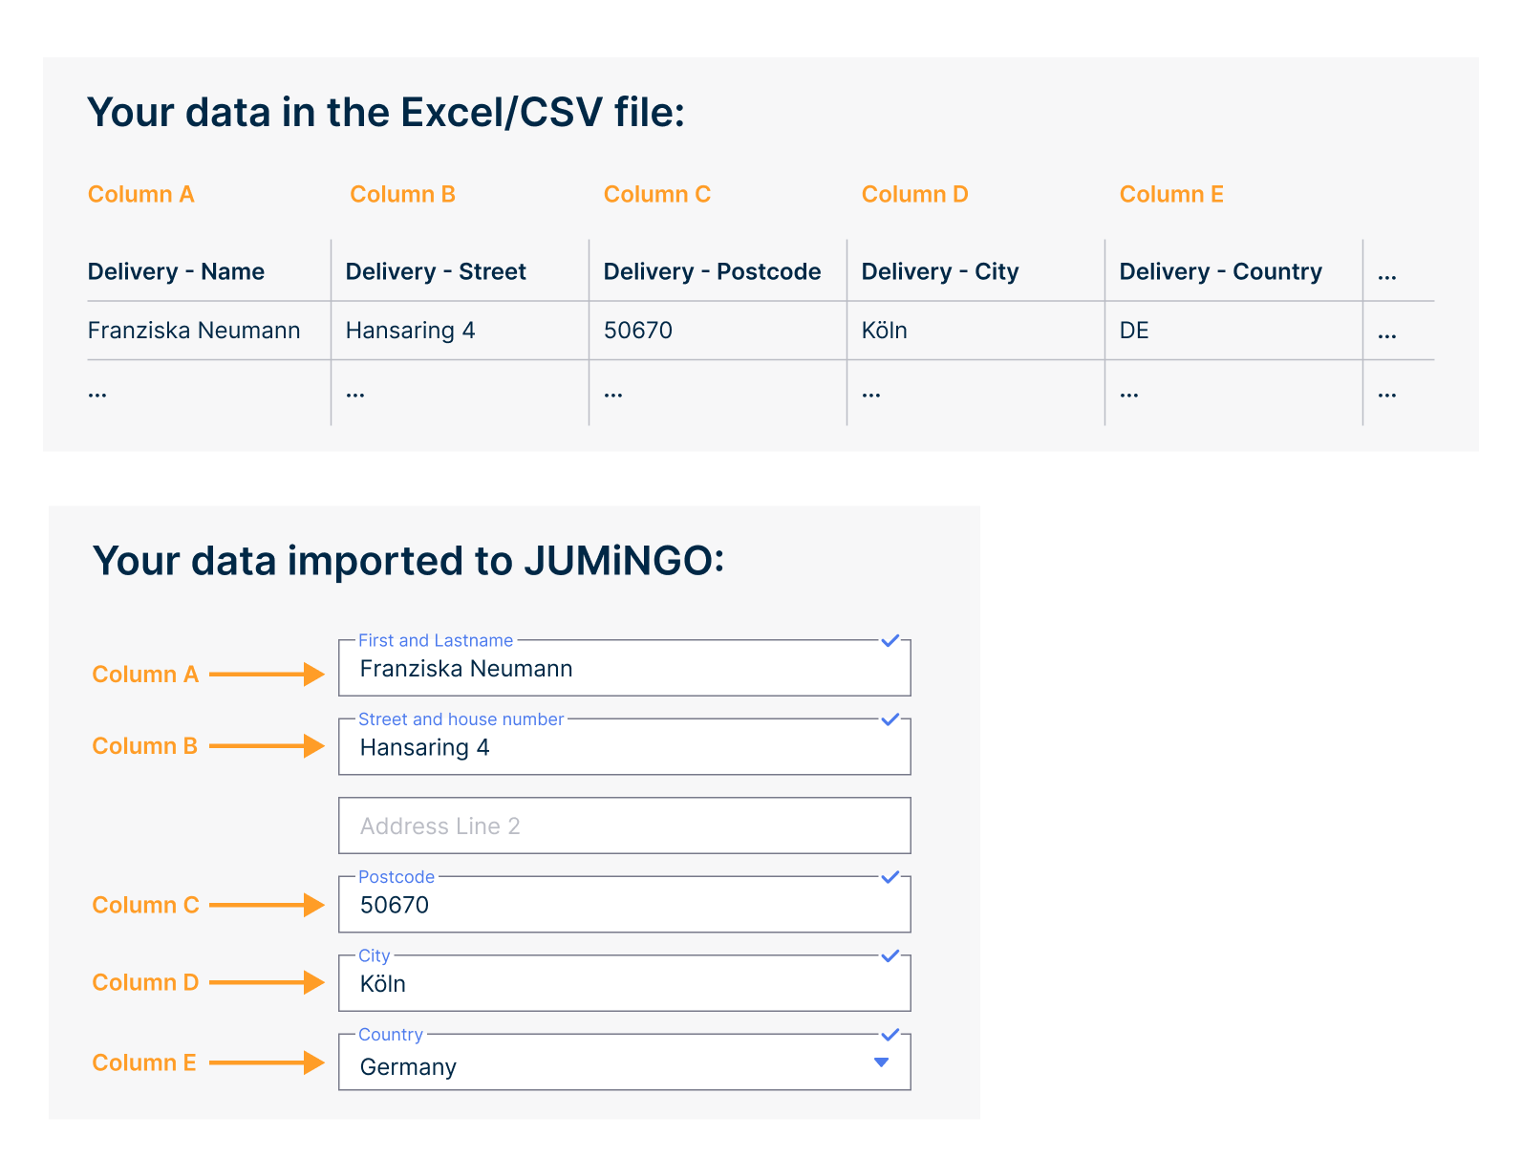Focus the City input showing Köln
The width and height of the screenshot is (1522, 1158).
625,983
